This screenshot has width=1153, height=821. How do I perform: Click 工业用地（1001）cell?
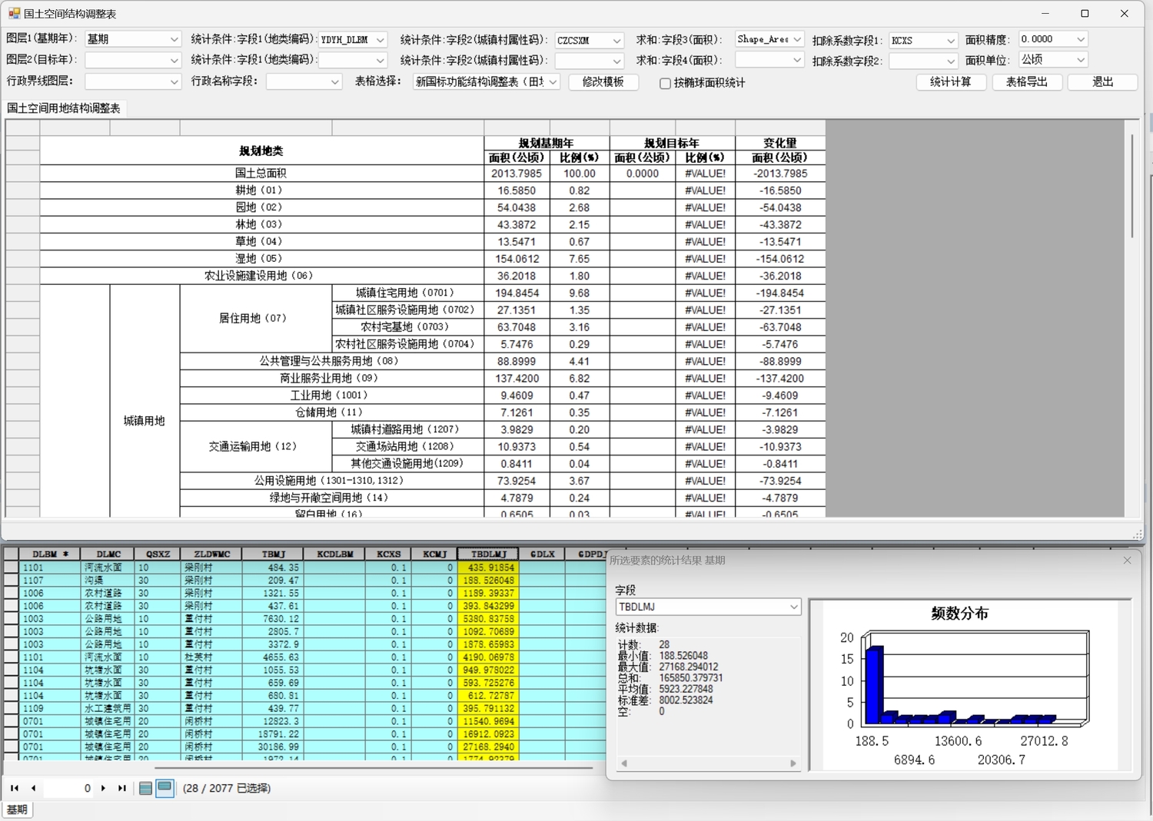pyautogui.click(x=332, y=395)
